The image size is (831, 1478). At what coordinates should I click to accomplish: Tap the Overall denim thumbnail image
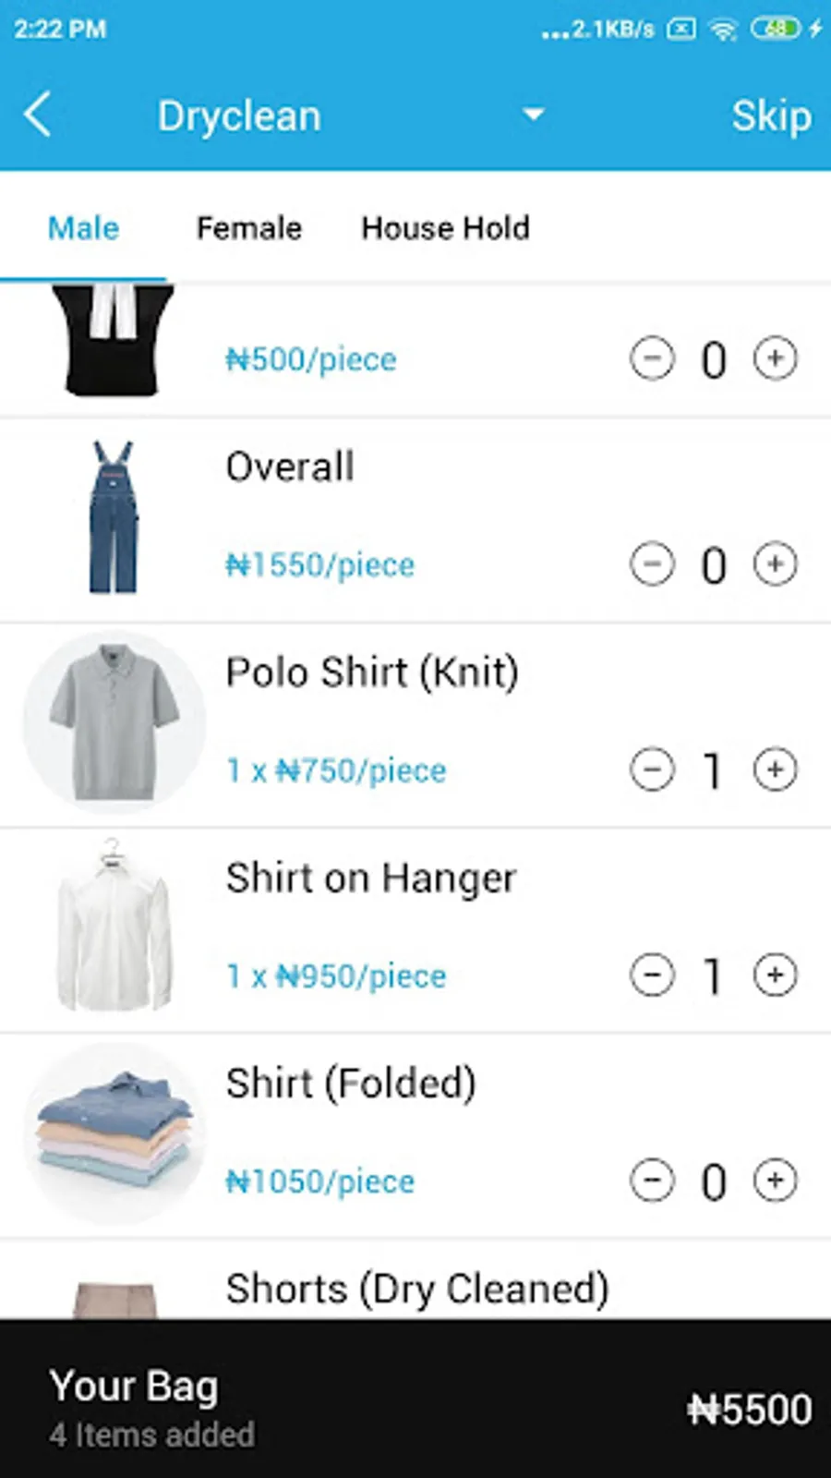click(x=114, y=516)
